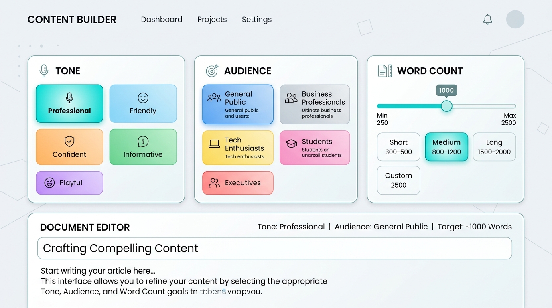Open the Settings nav item

(x=257, y=19)
